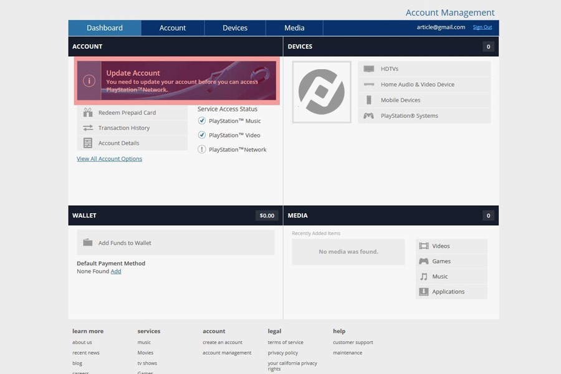Open the footer 'account management' link
The image size is (561, 374).
pyautogui.click(x=227, y=353)
